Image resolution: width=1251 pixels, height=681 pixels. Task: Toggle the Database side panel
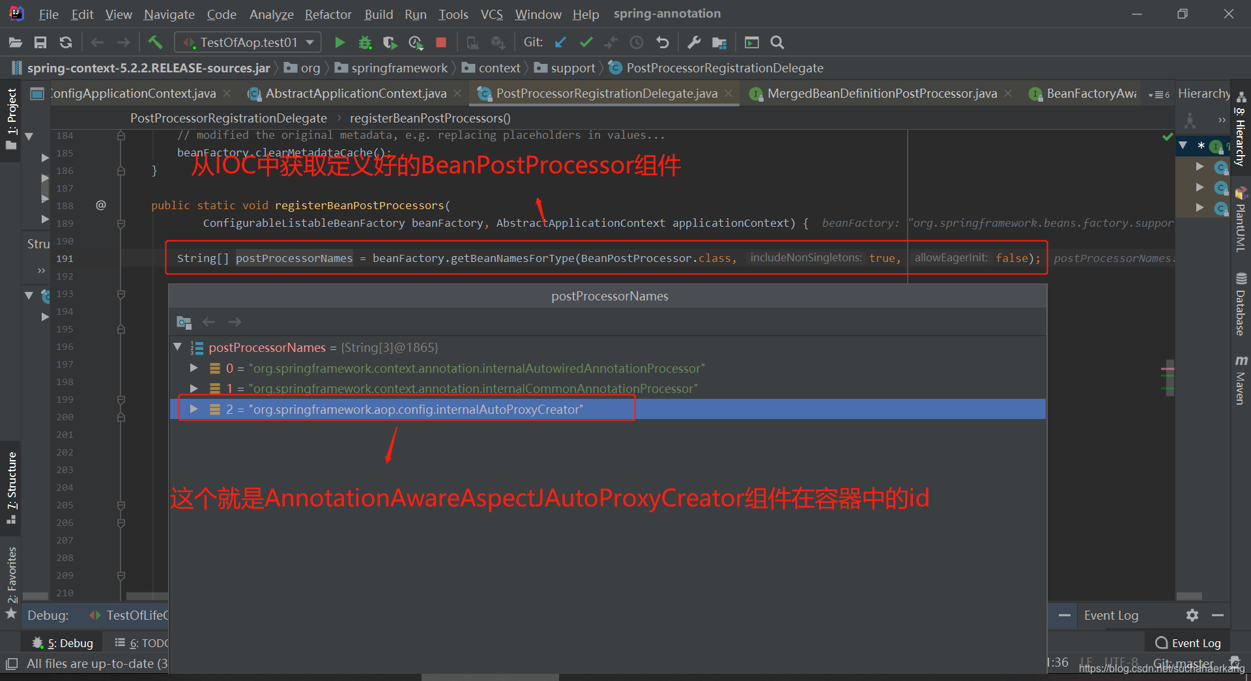(1241, 305)
